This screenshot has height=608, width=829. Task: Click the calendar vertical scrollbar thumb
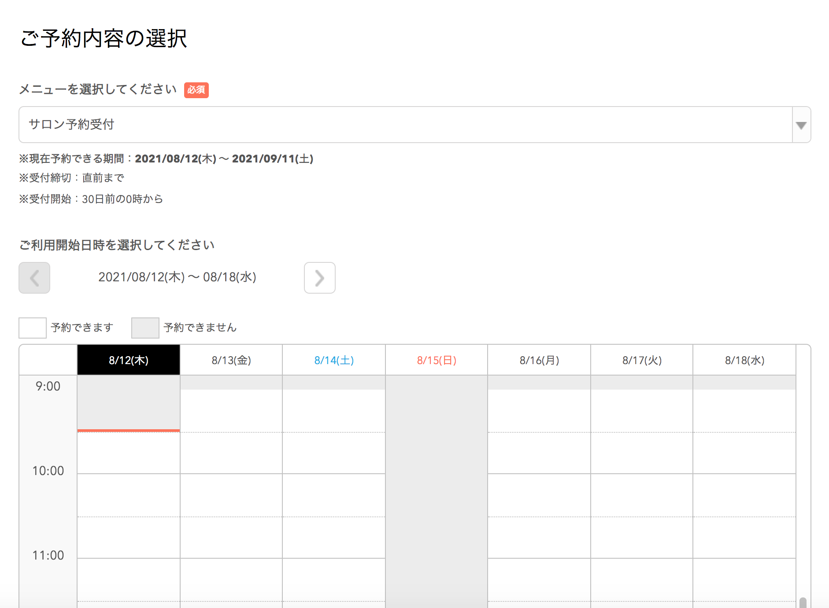pos(803,602)
